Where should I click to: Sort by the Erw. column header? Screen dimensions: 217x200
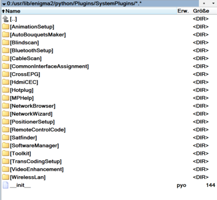pyautogui.click(x=183, y=11)
